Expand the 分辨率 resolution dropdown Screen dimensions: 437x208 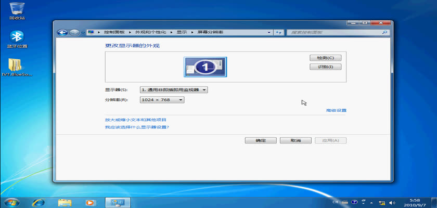[162, 99]
